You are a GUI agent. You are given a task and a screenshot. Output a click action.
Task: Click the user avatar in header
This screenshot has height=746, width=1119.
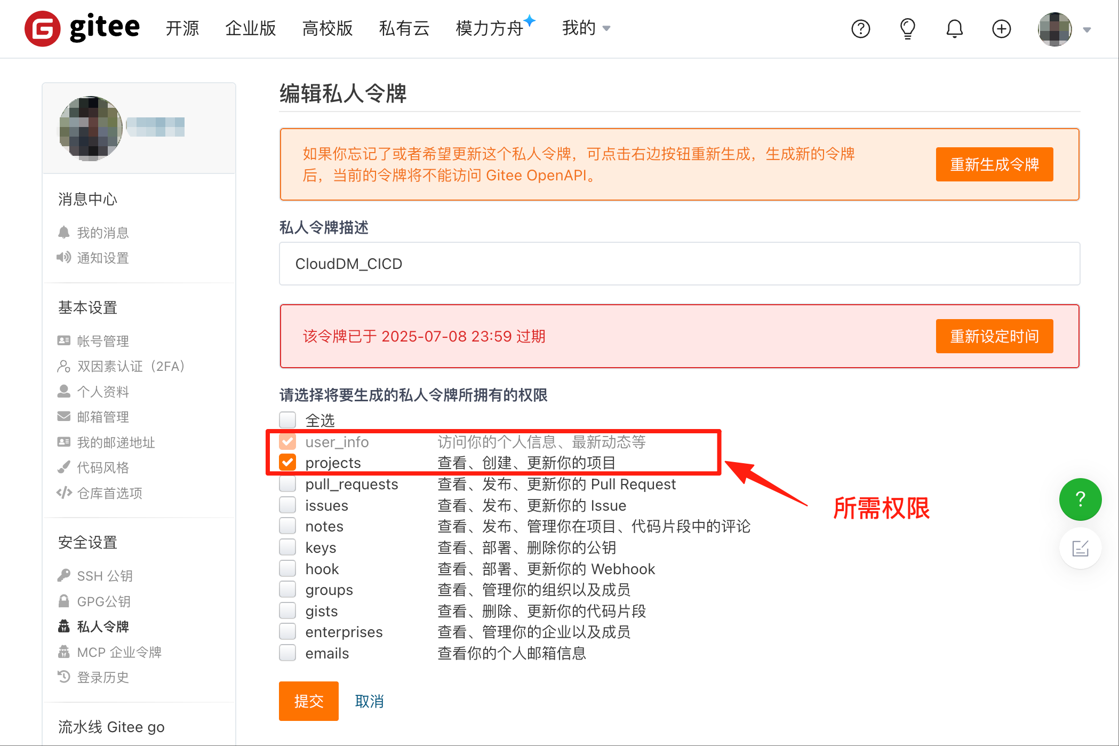[1054, 29]
